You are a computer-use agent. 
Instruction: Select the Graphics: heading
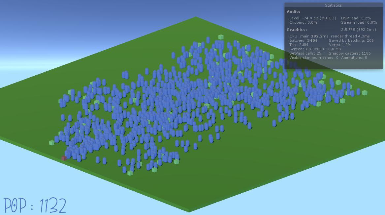[297, 30]
